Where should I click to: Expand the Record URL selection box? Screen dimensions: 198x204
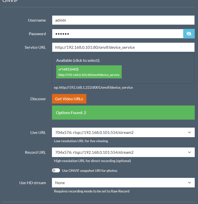point(120,152)
